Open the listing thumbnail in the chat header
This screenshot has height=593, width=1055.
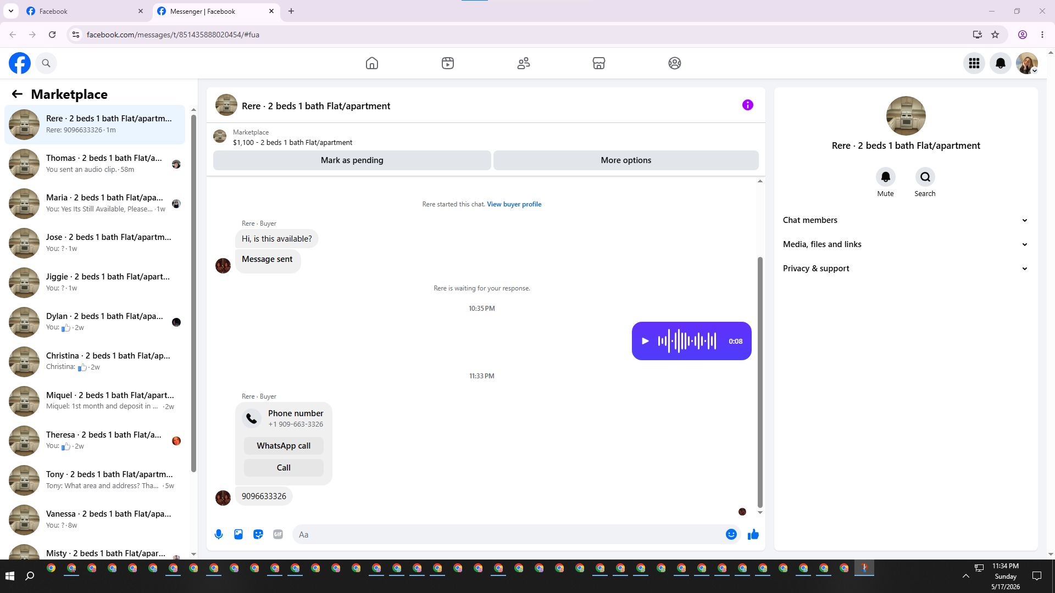click(x=226, y=105)
